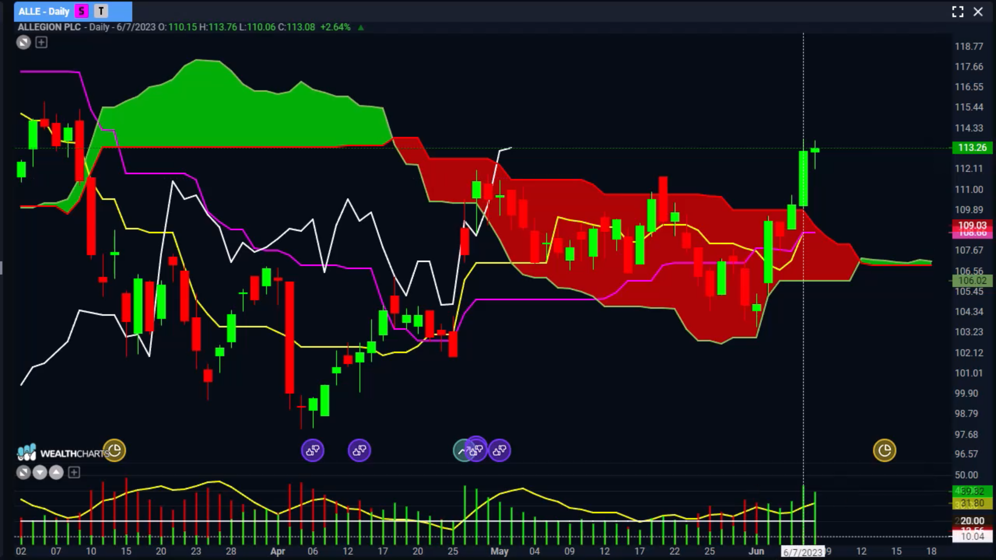Viewport: 996px width, 560px height.
Task: Open the analyst rating marker near April 13
Action: [359, 450]
